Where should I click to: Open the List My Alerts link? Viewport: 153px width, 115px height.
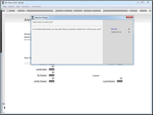(41, 69)
